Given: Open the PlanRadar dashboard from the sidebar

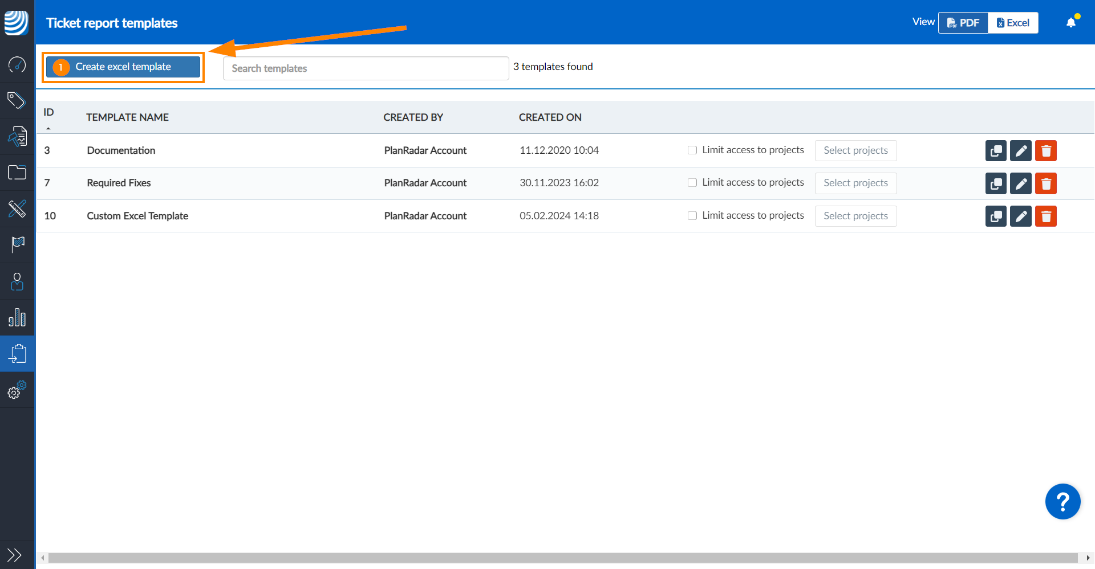Looking at the screenshot, I should point(17,64).
